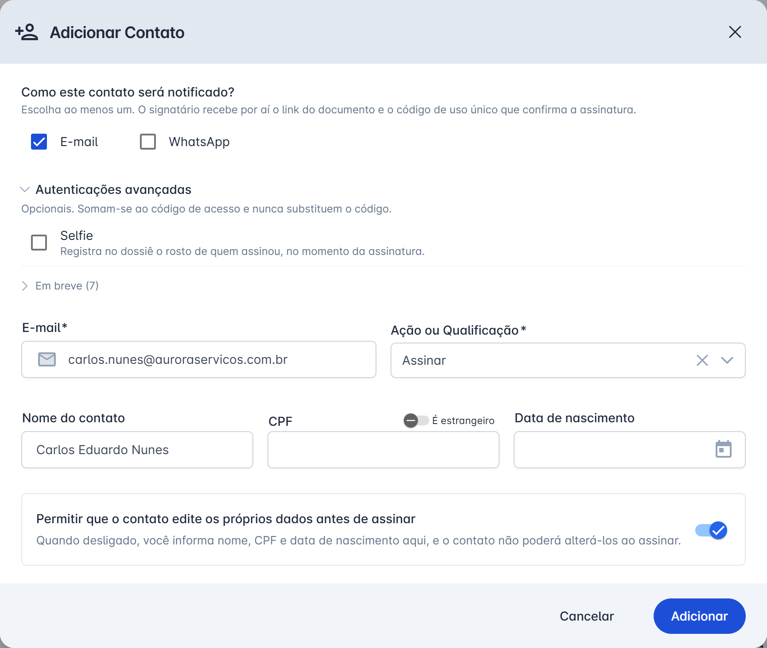The image size is (767, 648).
Task: Toggle the É estrangeiro switch
Action: (416, 420)
